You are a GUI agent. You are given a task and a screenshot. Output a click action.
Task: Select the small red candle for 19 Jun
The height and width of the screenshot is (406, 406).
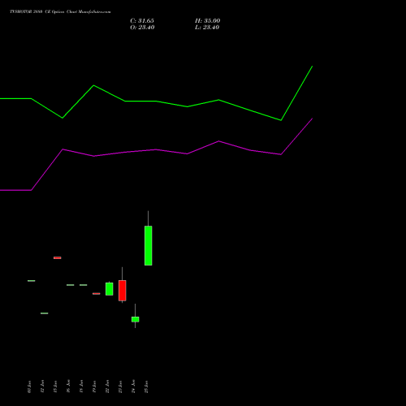coord(97,294)
